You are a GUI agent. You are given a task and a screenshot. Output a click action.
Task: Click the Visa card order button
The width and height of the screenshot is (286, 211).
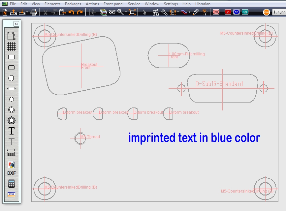12,194
